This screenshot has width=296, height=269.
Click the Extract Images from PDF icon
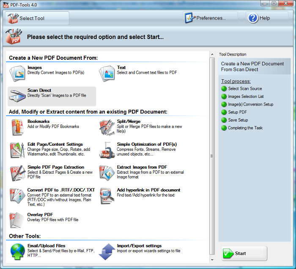pyautogui.click(x=107, y=173)
